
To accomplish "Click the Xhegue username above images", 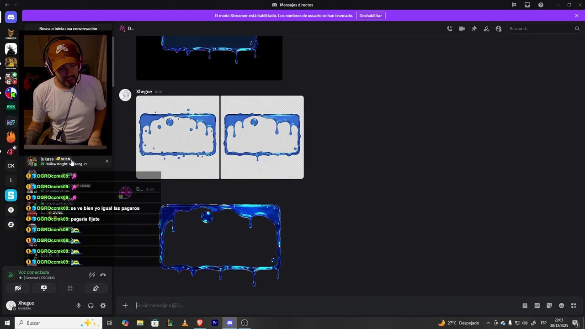I will [144, 91].
